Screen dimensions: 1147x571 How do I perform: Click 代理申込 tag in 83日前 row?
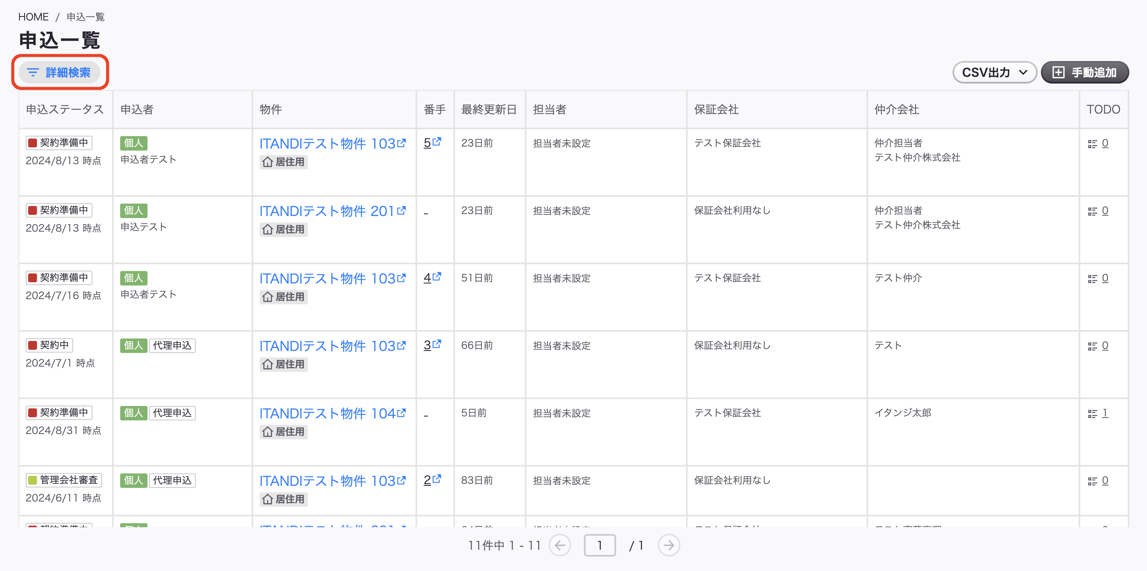[x=172, y=480]
